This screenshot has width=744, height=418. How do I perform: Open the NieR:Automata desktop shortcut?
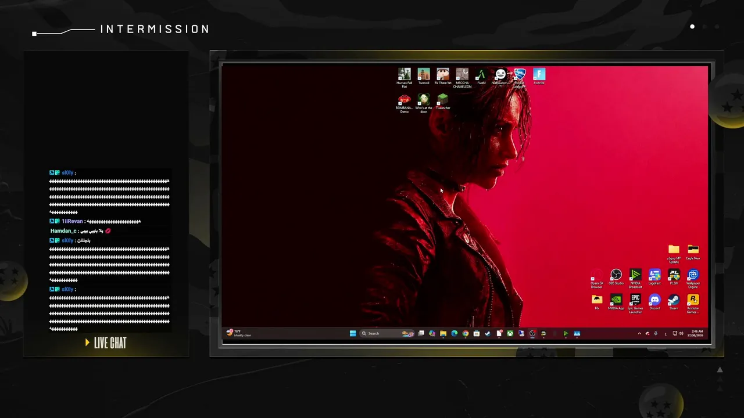point(500,76)
